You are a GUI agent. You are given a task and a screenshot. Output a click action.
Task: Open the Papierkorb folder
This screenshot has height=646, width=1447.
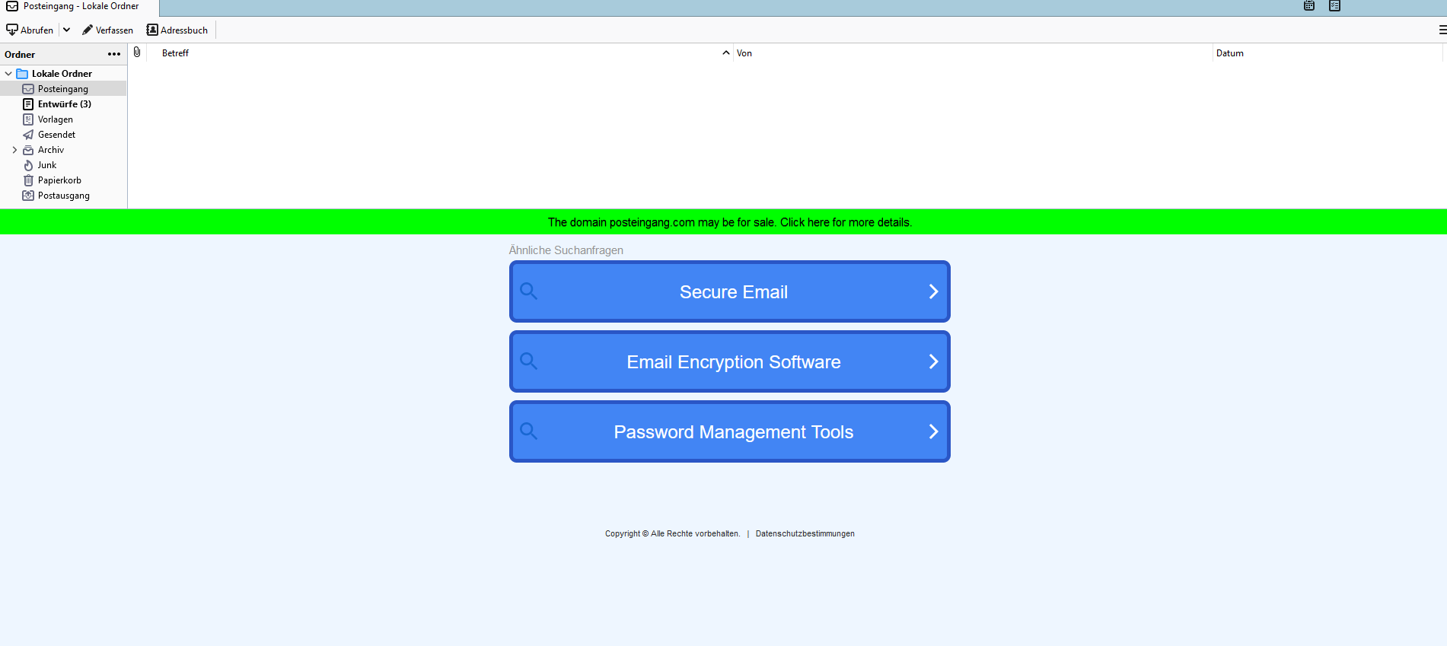pyautogui.click(x=63, y=180)
